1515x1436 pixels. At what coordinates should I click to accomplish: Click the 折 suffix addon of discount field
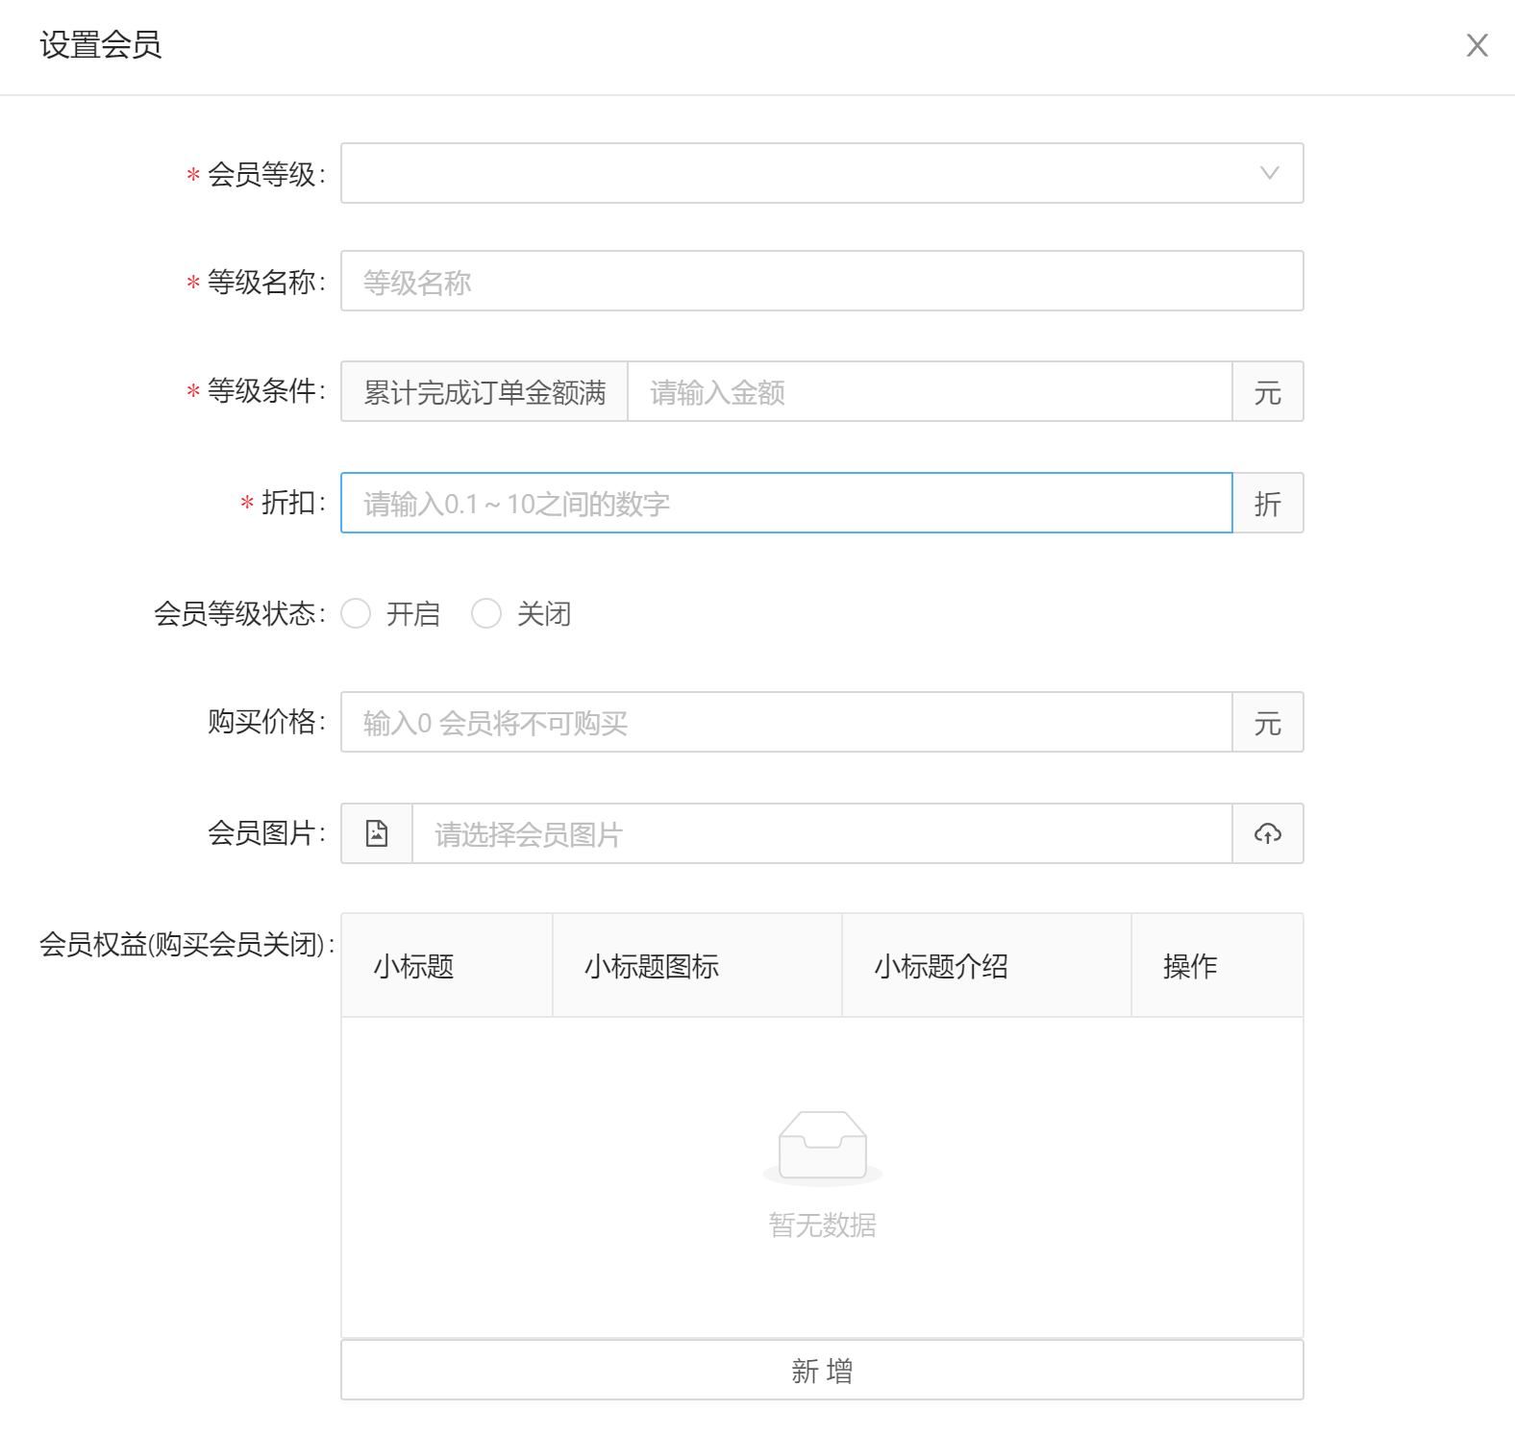(x=1267, y=503)
